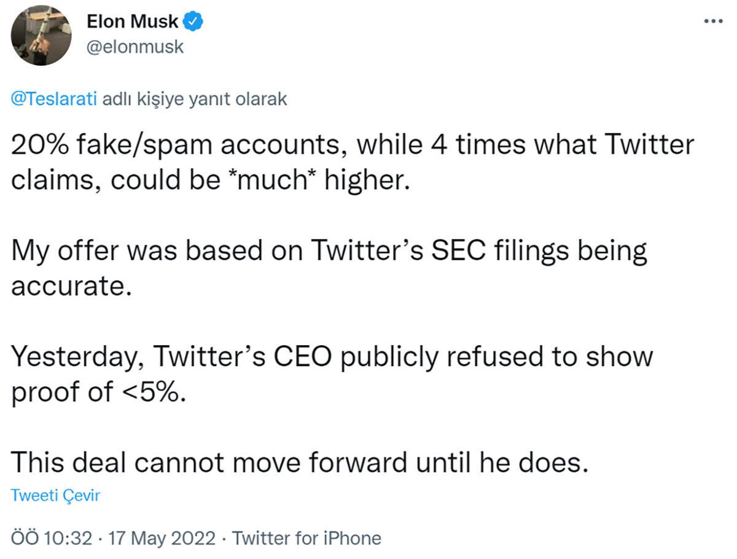Click the blue verified checkmark badge
Image resolution: width=737 pixels, height=559 pixels.
(193, 20)
